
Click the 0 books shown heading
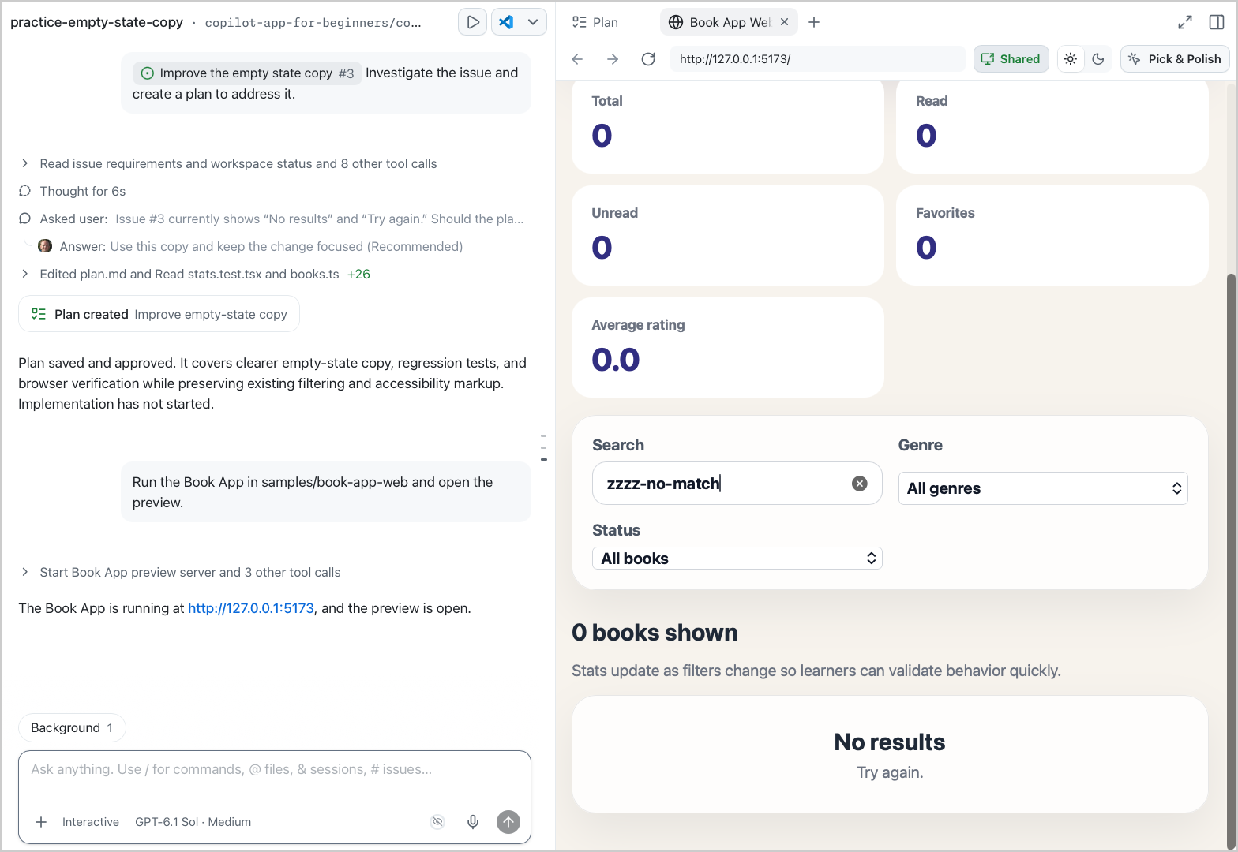[655, 633]
